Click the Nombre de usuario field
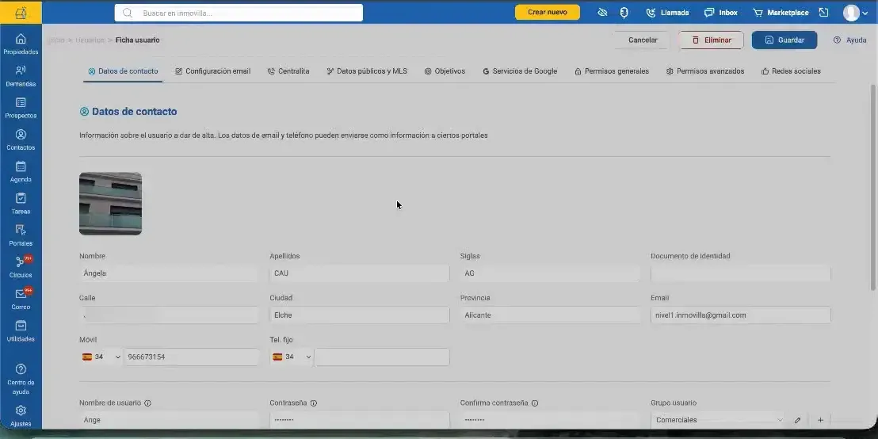Screen dimensions: 878x439 (169, 420)
